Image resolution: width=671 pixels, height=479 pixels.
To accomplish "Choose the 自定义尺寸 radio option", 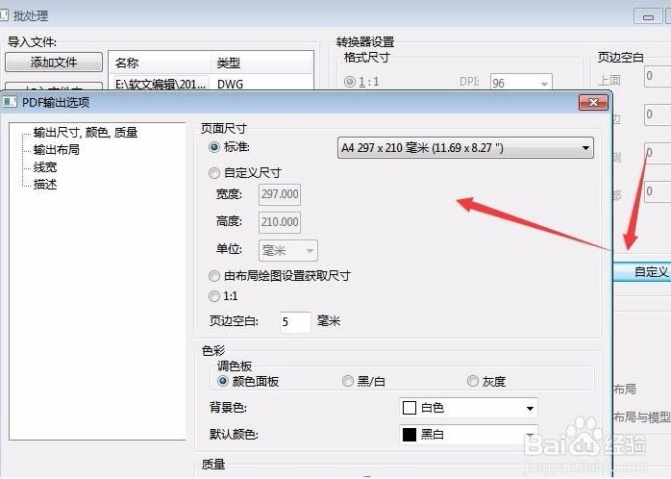I will click(214, 173).
